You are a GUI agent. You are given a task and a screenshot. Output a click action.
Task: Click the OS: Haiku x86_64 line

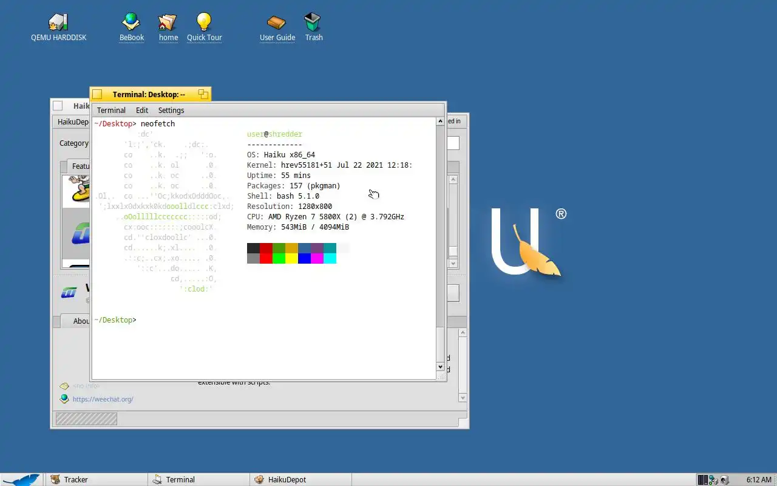[x=281, y=155]
